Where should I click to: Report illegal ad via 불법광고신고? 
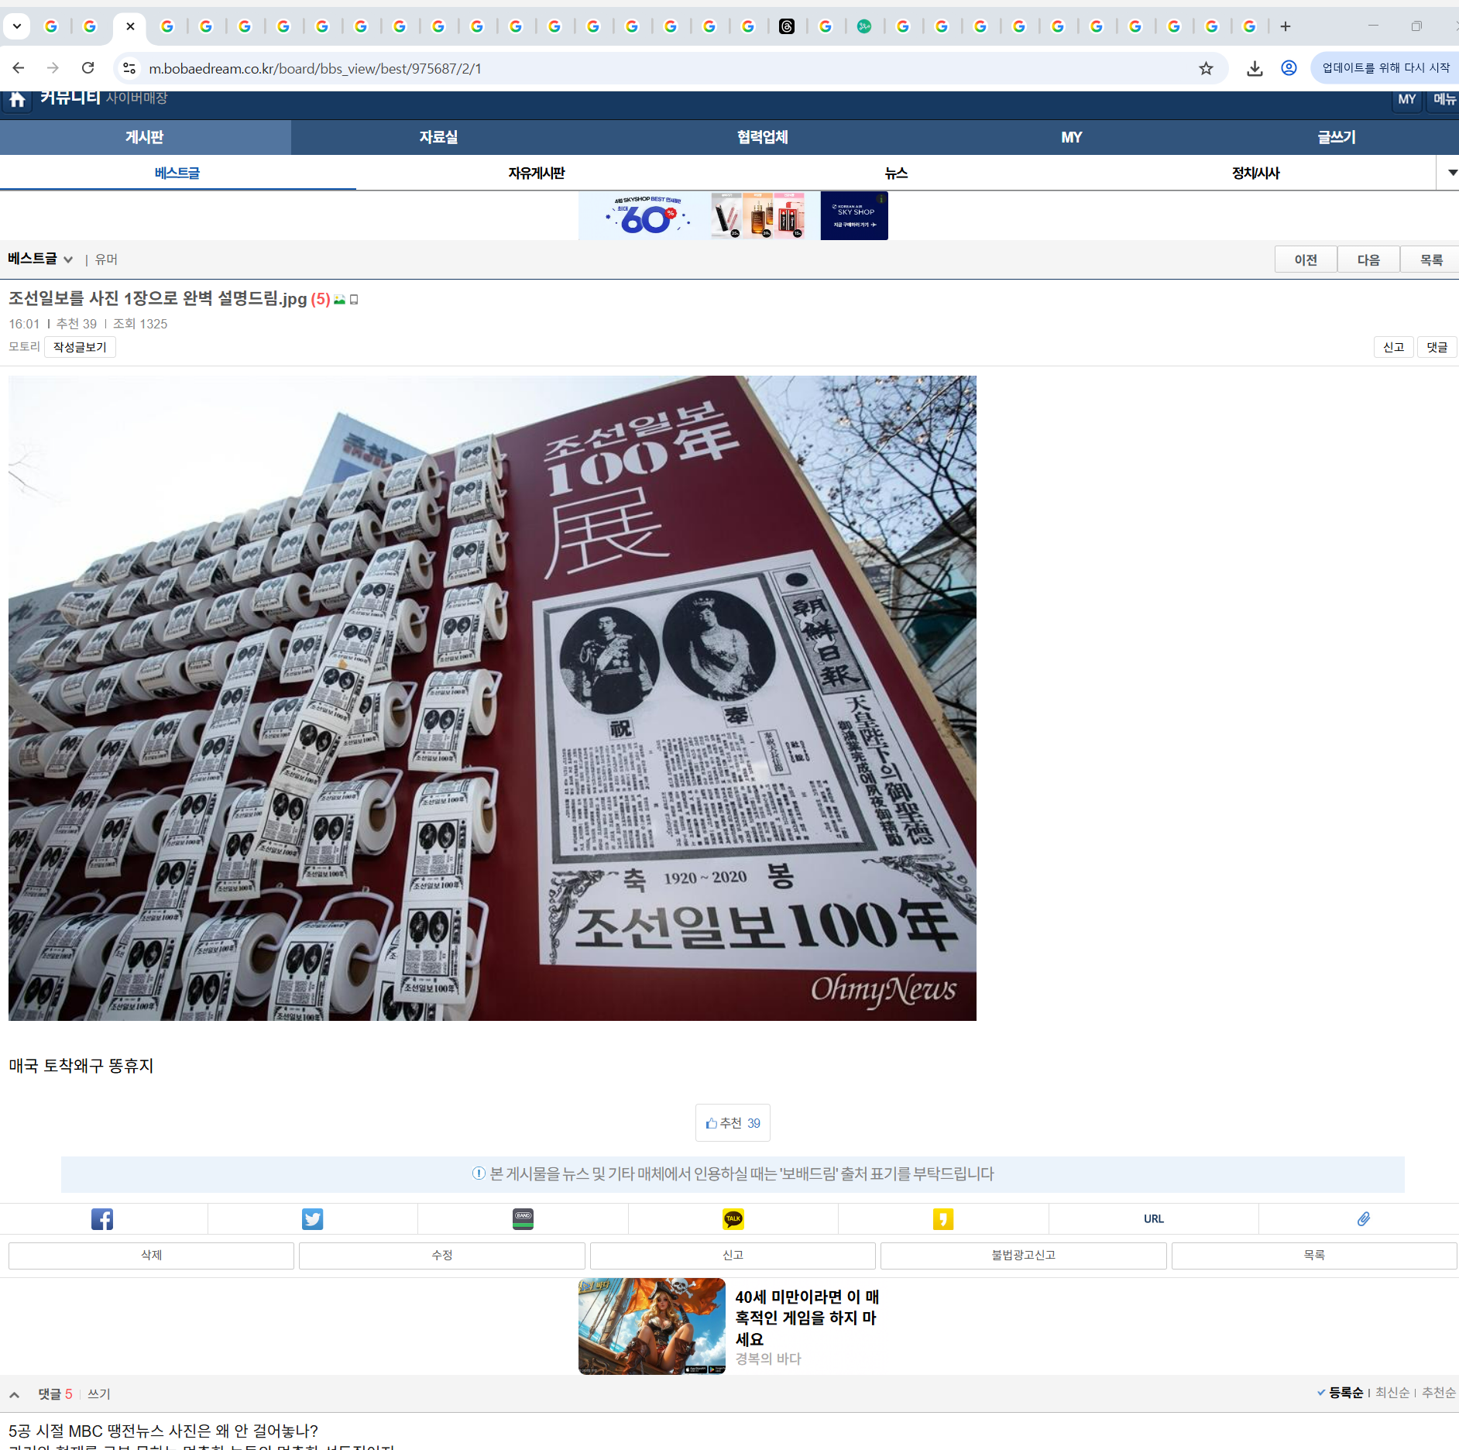point(1024,1256)
